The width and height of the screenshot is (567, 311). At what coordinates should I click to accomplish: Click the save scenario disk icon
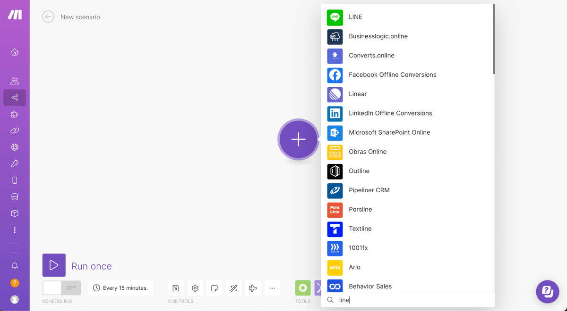click(176, 288)
